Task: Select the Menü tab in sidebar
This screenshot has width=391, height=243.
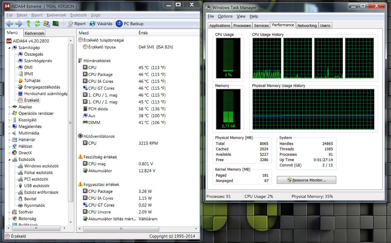Action: (13, 33)
